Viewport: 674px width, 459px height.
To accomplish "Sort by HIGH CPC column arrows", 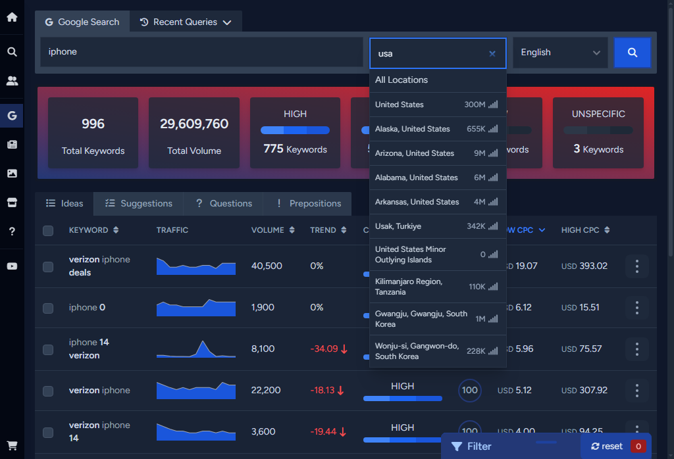I will (607, 230).
